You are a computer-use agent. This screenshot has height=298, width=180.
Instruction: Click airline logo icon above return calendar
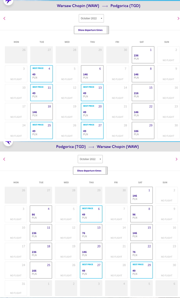8,142
